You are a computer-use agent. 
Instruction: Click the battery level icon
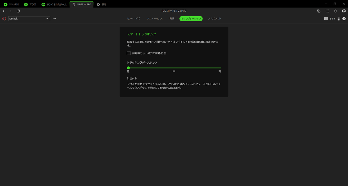point(338,19)
